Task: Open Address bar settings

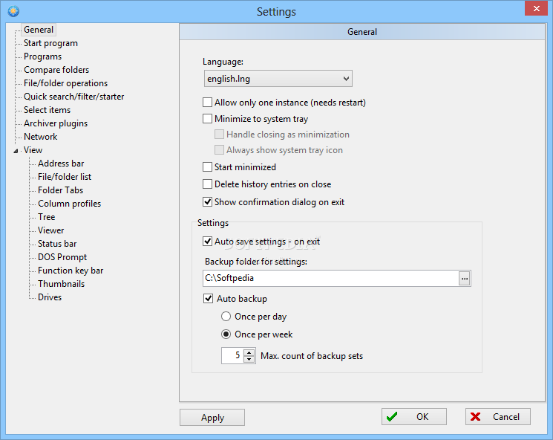Action: pyautogui.click(x=61, y=164)
